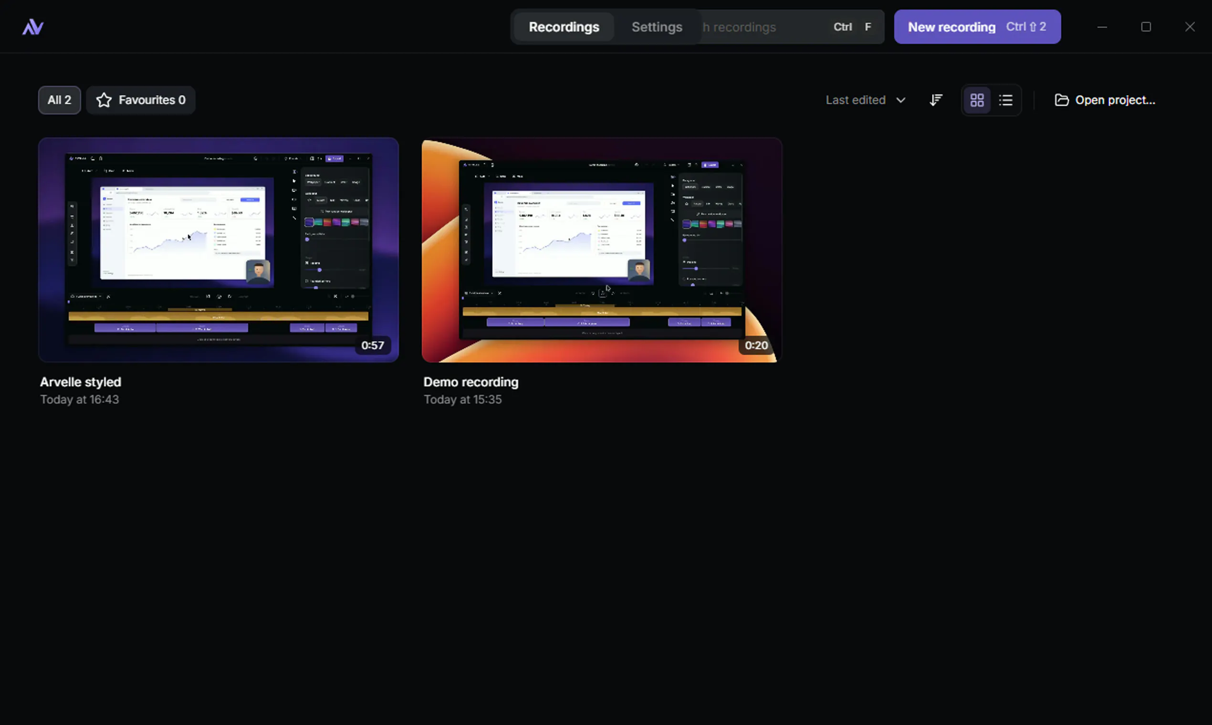Open the Demo recording thumbnail

tap(602, 249)
